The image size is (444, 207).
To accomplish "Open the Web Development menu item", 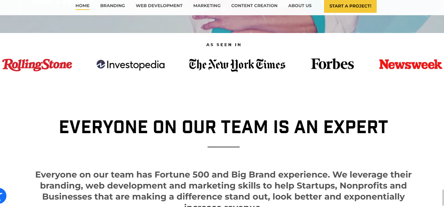I will [x=159, y=6].
